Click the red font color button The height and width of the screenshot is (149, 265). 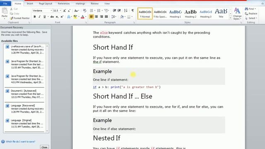pos(82,17)
